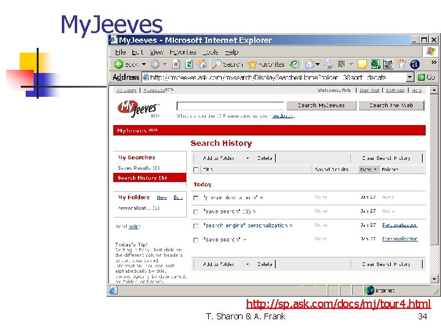Toggle the select-all checkbox beside Title header

pyautogui.click(x=196, y=169)
